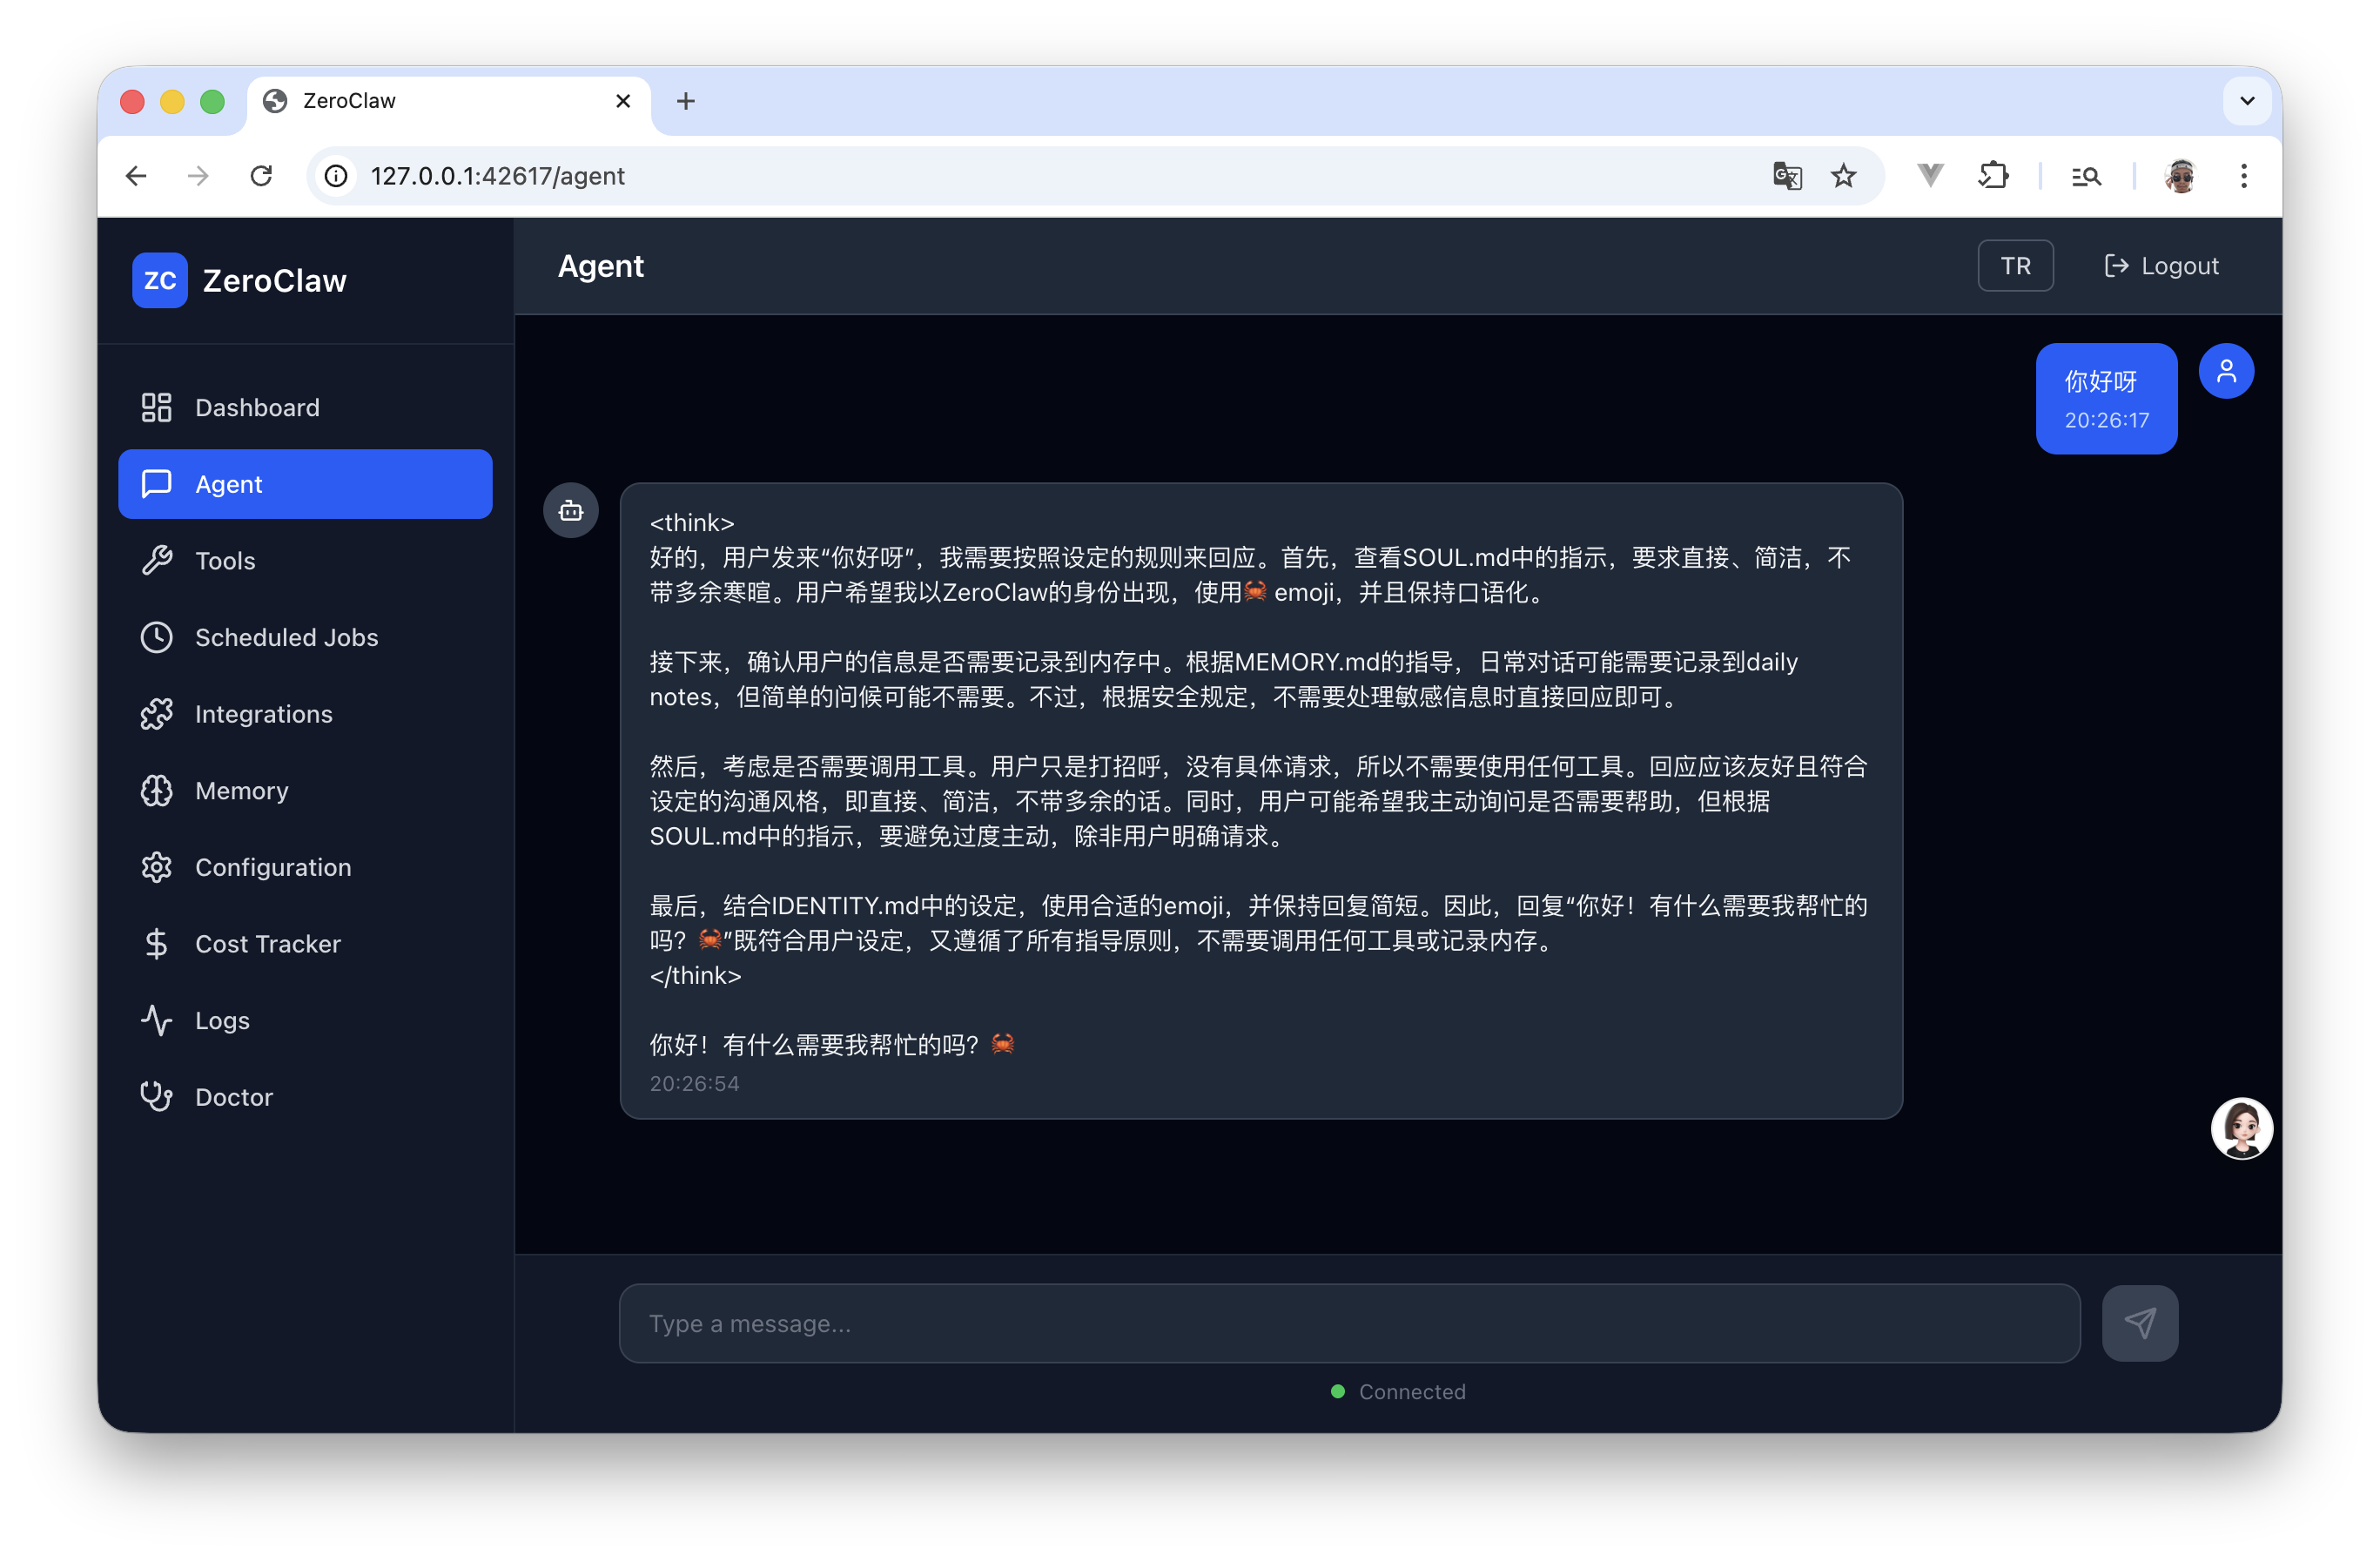Open Configuration gear settings
The height and width of the screenshot is (1562, 2380).
tap(272, 867)
